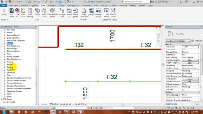203x114 pixels.
Task: Switch to the Systems tab
Action: tap(35, 6)
